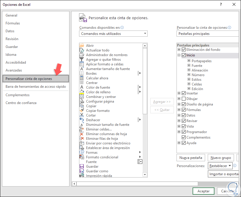Uncheck the Eliminación del fondo checkbox

click(184, 50)
